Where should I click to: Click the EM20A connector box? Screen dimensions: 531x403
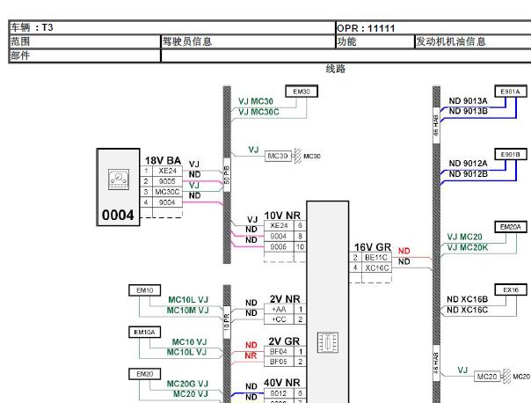(511, 227)
